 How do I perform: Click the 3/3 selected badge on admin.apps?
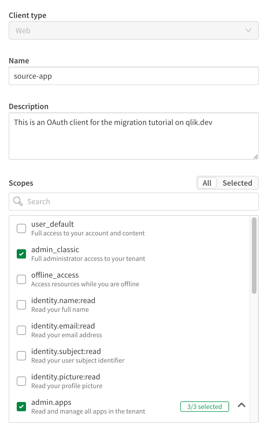(x=204, y=406)
